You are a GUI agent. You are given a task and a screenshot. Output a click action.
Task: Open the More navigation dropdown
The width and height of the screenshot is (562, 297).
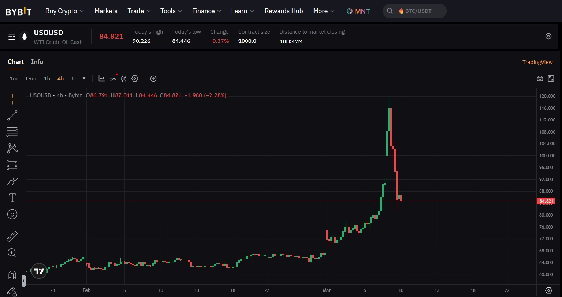tap(323, 11)
